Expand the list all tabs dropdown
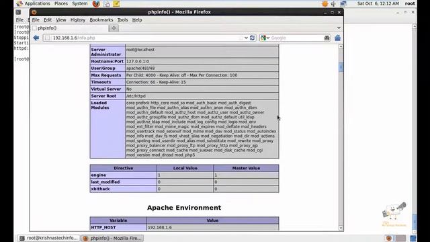The height and width of the screenshot is (242, 430). coord(339,28)
